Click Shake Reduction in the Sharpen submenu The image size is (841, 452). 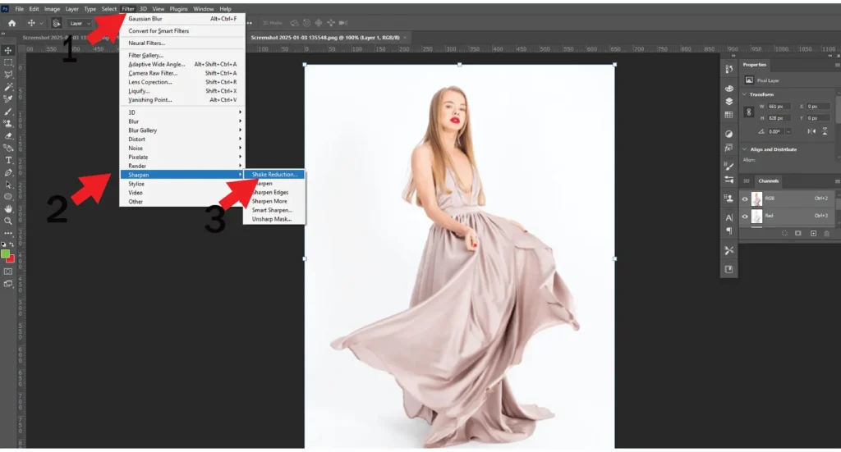click(274, 175)
